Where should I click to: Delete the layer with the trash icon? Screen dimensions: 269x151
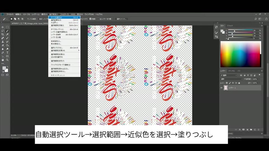coord(259,129)
